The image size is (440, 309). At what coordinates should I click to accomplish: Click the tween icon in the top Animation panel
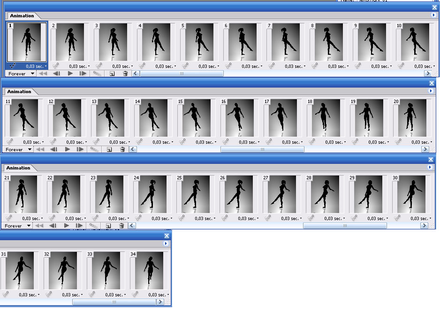click(97, 74)
